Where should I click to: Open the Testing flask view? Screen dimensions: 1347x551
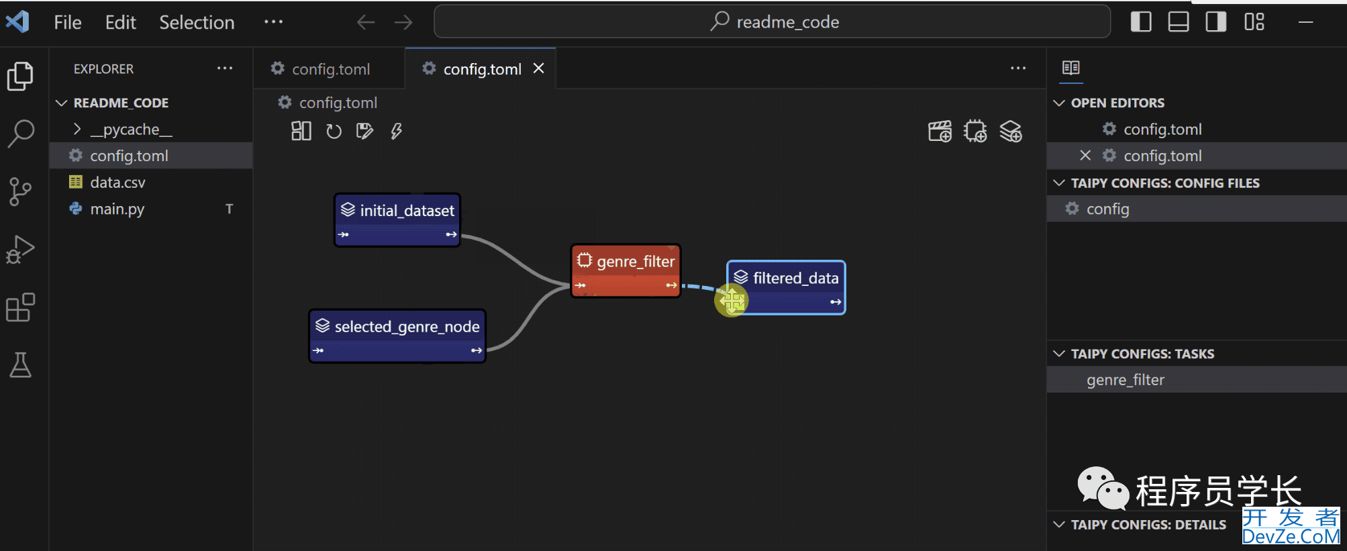[20, 365]
